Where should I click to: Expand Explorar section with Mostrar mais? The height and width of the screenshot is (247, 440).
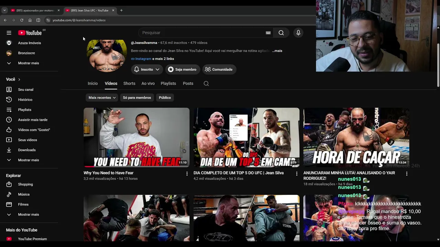click(29, 214)
